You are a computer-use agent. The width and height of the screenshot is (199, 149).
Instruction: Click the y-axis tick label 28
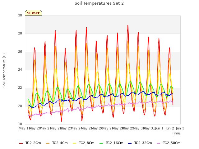click(x=20, y=34)
